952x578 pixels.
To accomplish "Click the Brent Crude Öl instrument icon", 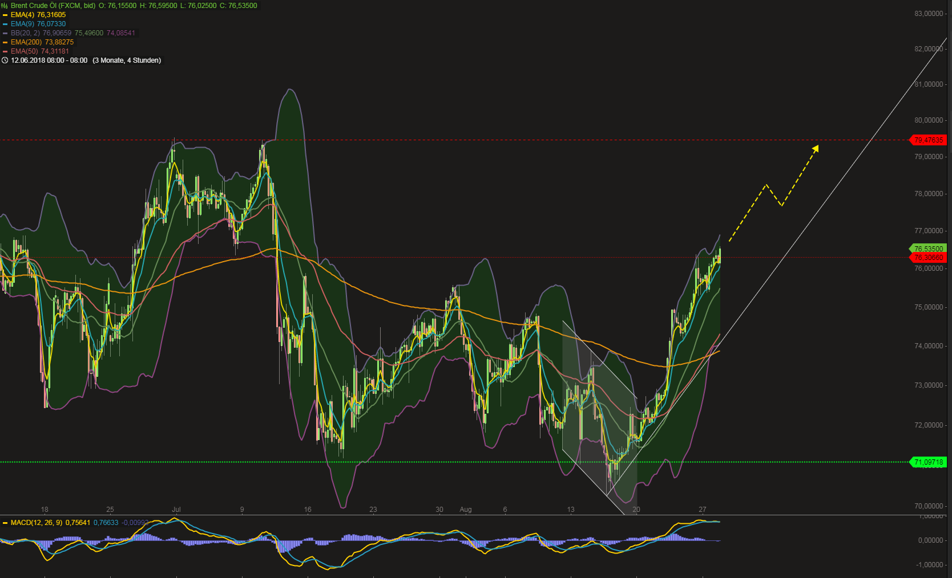I will (4, 5).
